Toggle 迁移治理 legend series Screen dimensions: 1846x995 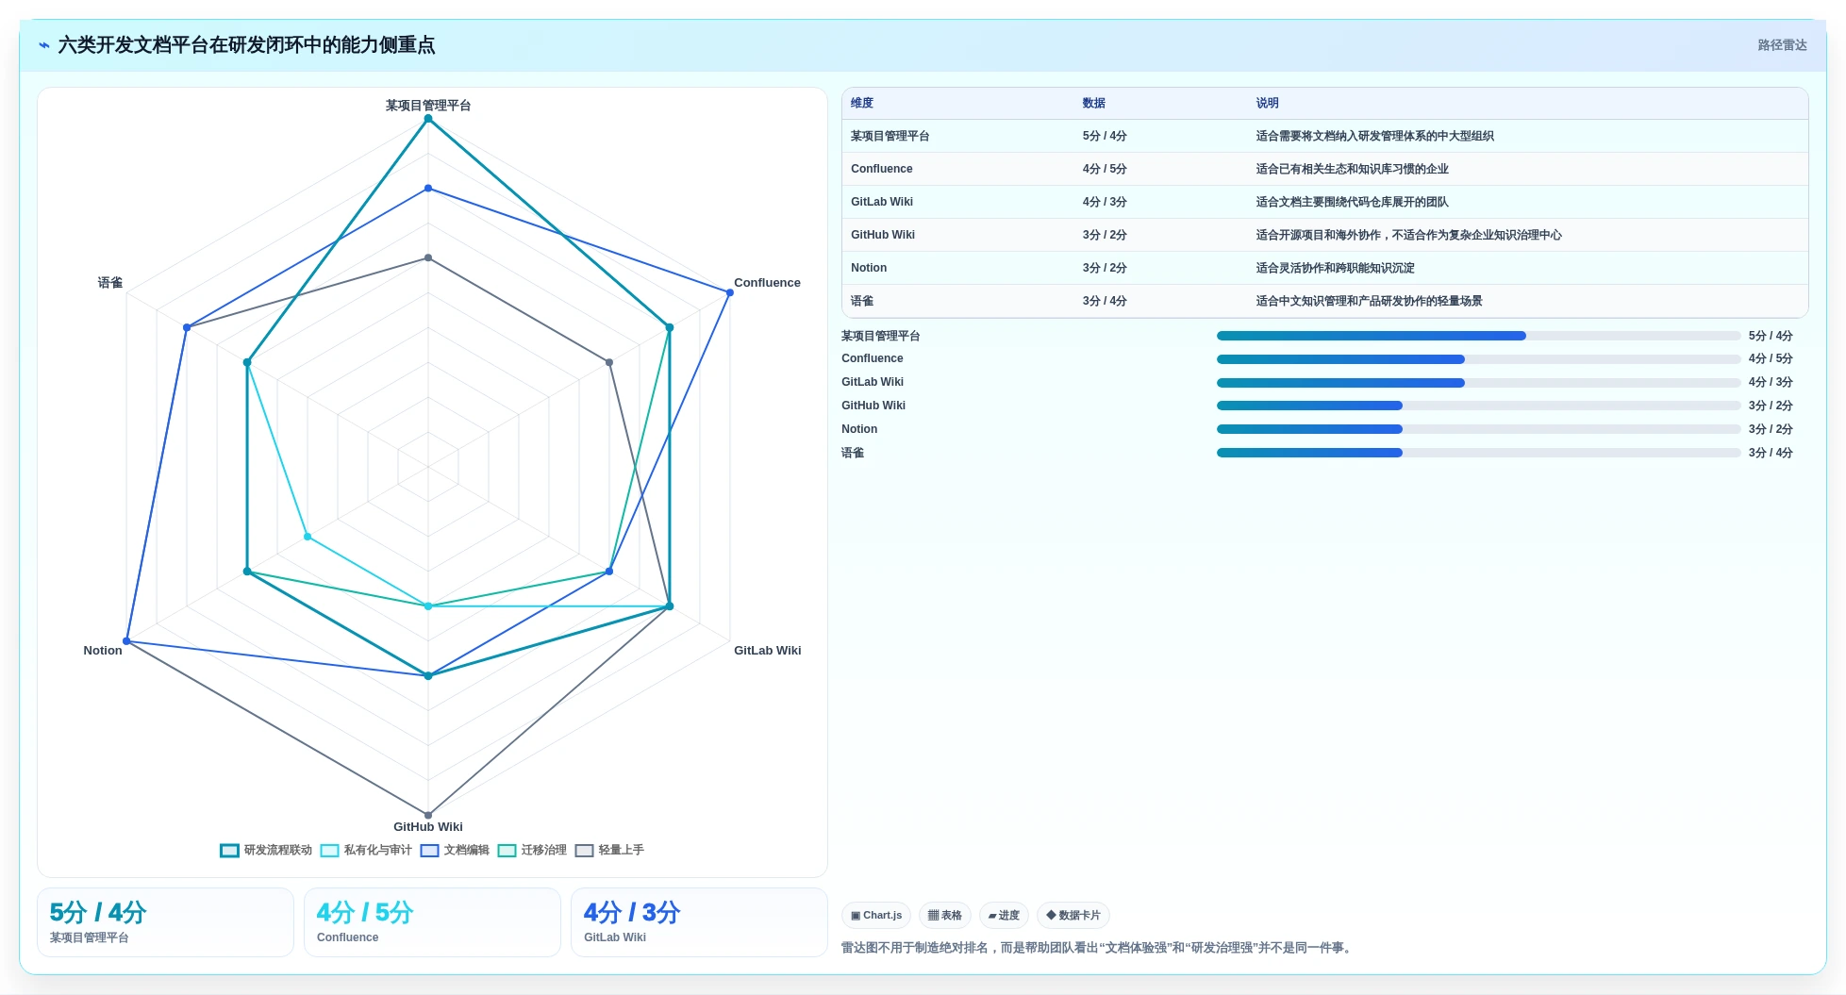(532, 850)
